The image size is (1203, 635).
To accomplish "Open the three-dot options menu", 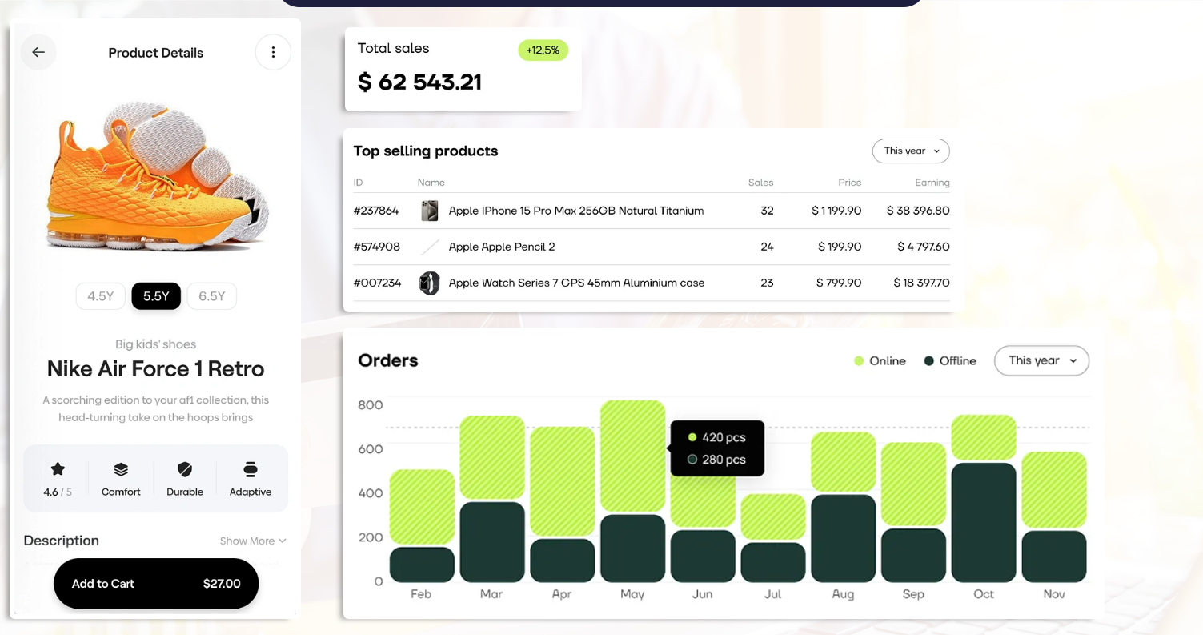I will pos(273,51).
